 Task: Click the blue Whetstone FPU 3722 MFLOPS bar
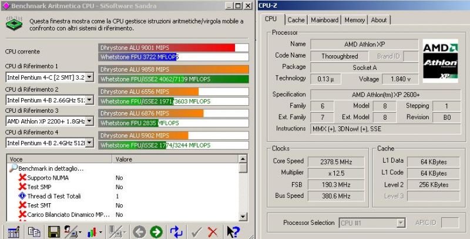click(x=138, y=57)
